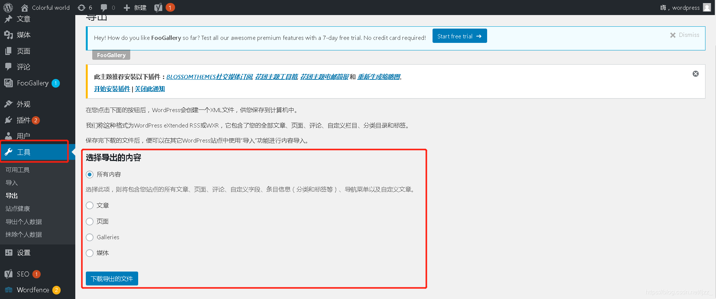Expand the 插件 (Plugins) sidebar menu
Screen dimensions: 716x299
(23, 120)
